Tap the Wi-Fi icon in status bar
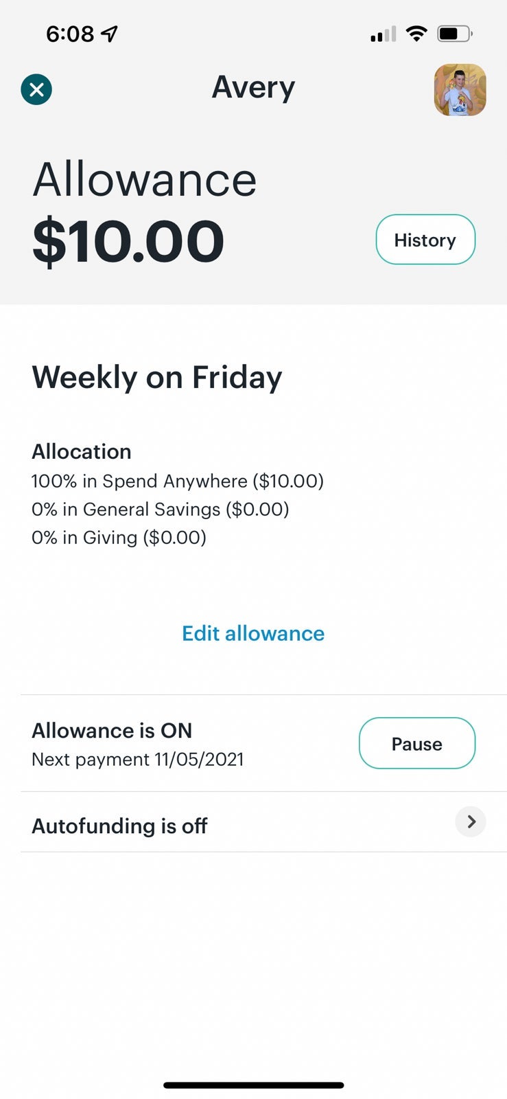Image resolution: width=507 pixels, height=1099 pixels. (416, 34)
